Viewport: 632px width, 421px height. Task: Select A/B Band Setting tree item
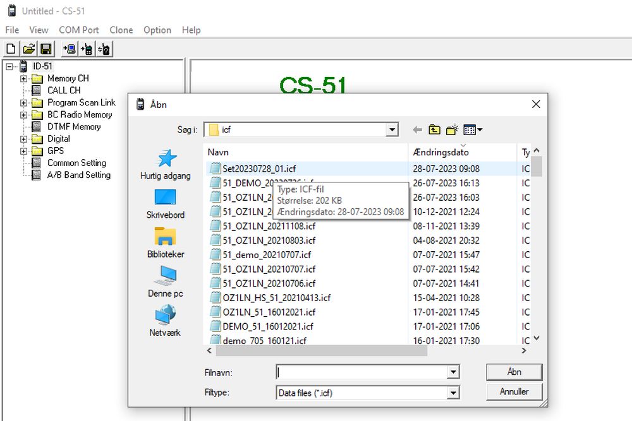point(79,175)
